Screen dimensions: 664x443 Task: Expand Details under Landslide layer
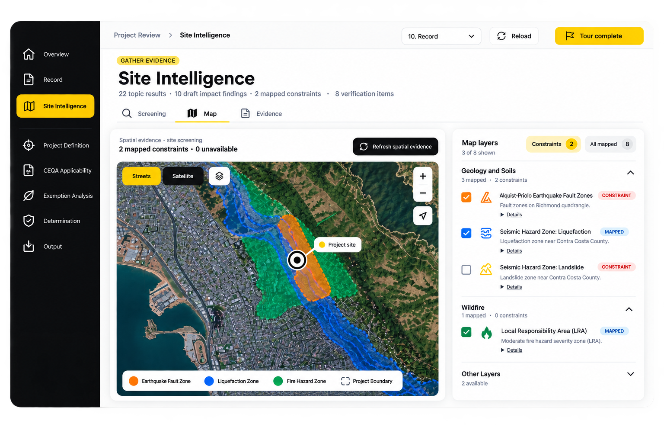[511, 287]
